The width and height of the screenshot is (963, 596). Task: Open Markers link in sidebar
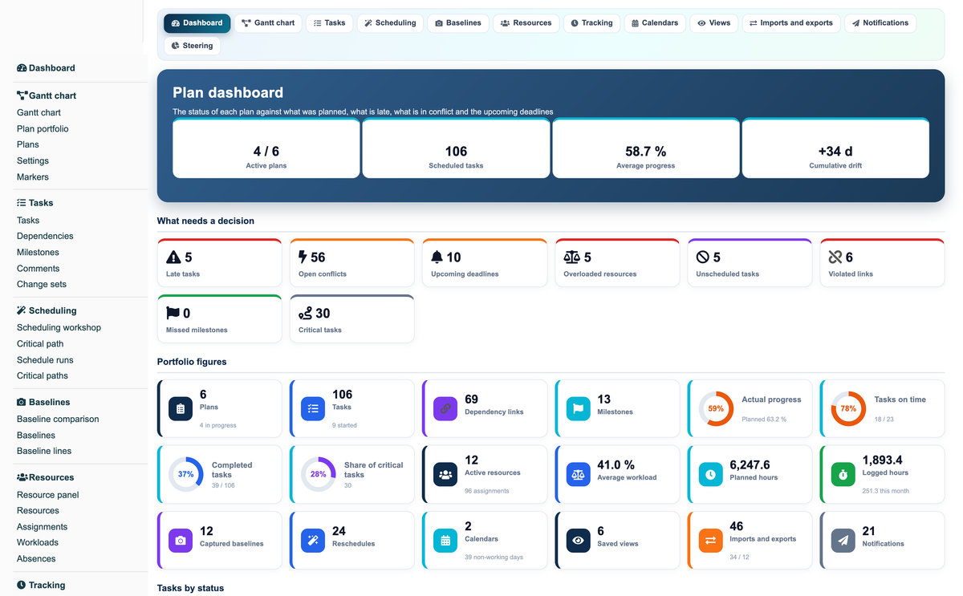[33, 177]
